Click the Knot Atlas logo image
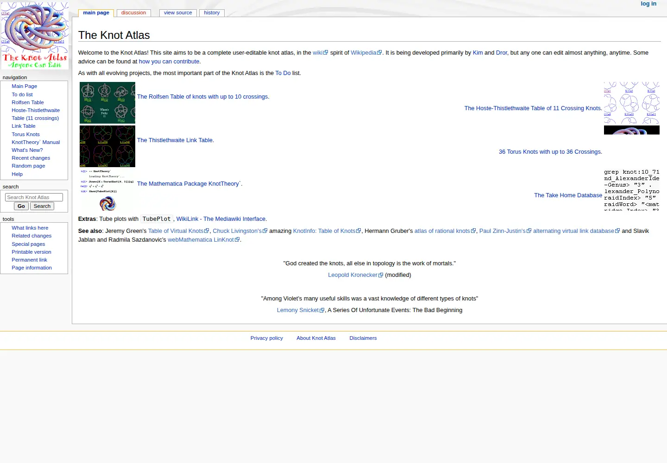This screenshot has width=667, height=463. pos(35,36)
